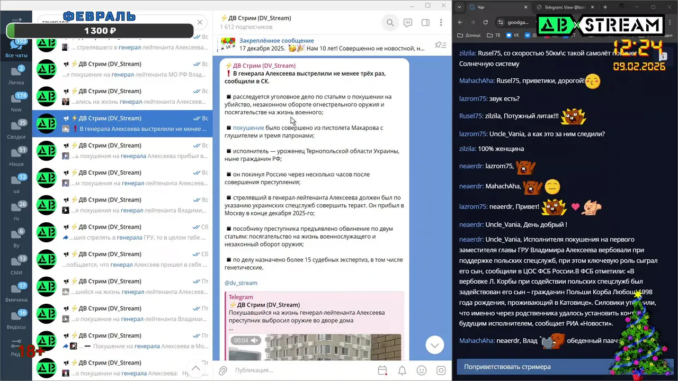Clear the chat search field

(x=200, y=23)
